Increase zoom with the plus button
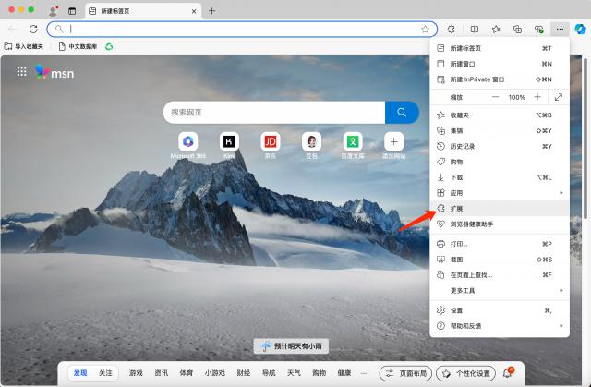The image size is (591, 387). [x=537, y=97]
